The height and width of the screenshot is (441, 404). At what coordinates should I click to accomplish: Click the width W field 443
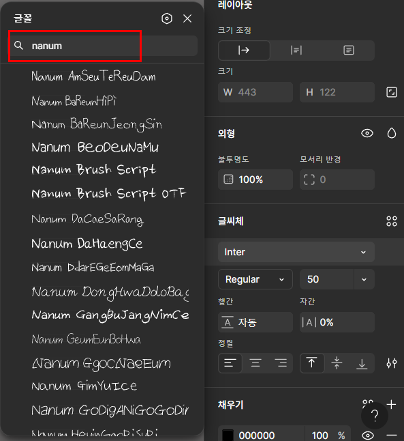(x=255, y=92)
